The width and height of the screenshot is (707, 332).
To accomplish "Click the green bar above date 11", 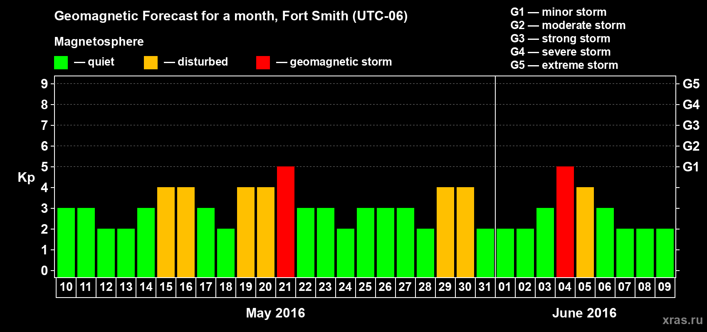I will point(86,243).
